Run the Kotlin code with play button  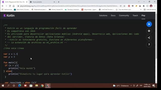149,24
